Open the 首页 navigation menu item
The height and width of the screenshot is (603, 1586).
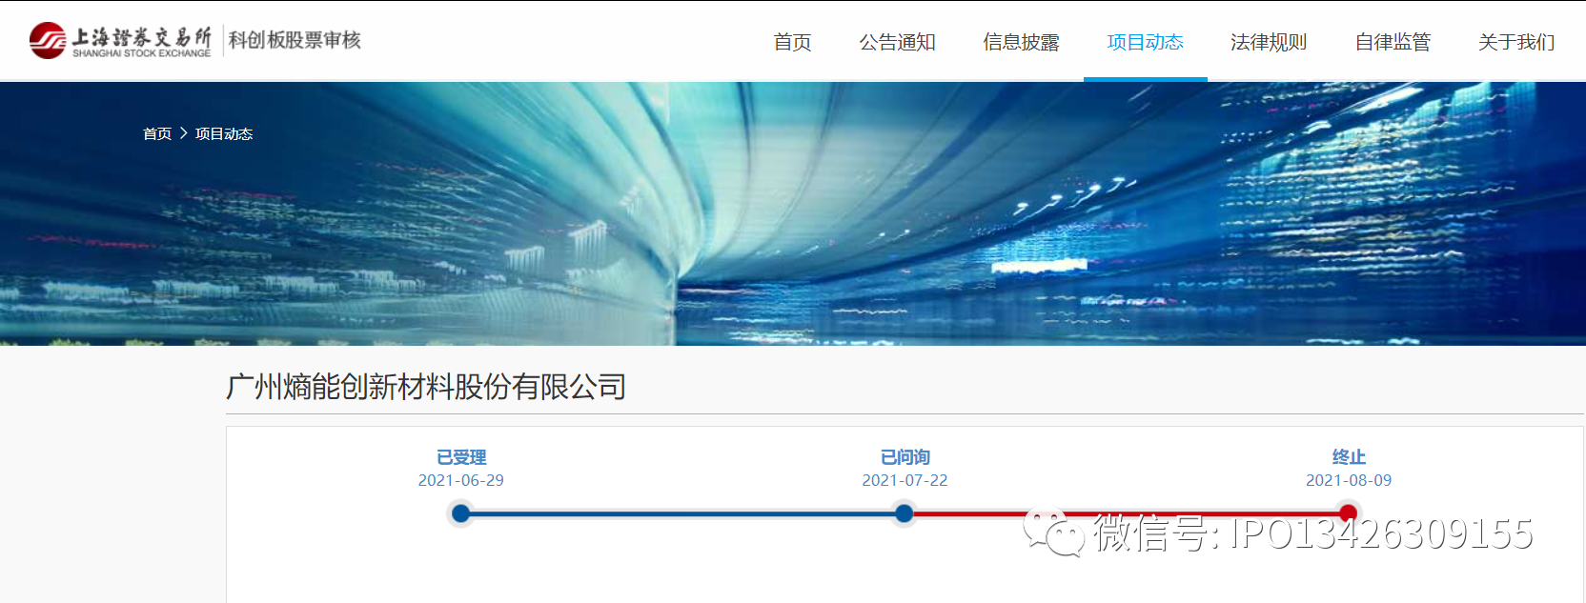pyautogui.click(x=792, y=42)
